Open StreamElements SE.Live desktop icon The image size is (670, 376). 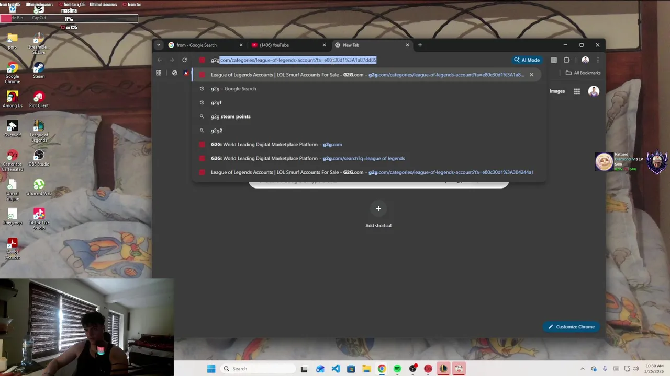tap(39, 44)
